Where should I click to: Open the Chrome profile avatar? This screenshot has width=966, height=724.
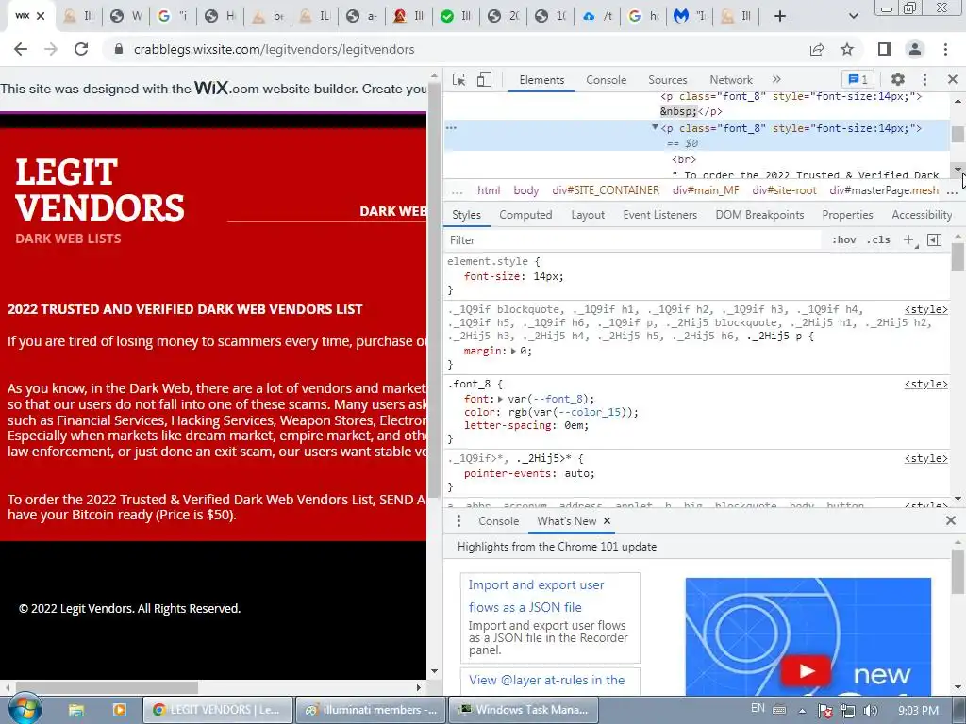tap(915, 49)
